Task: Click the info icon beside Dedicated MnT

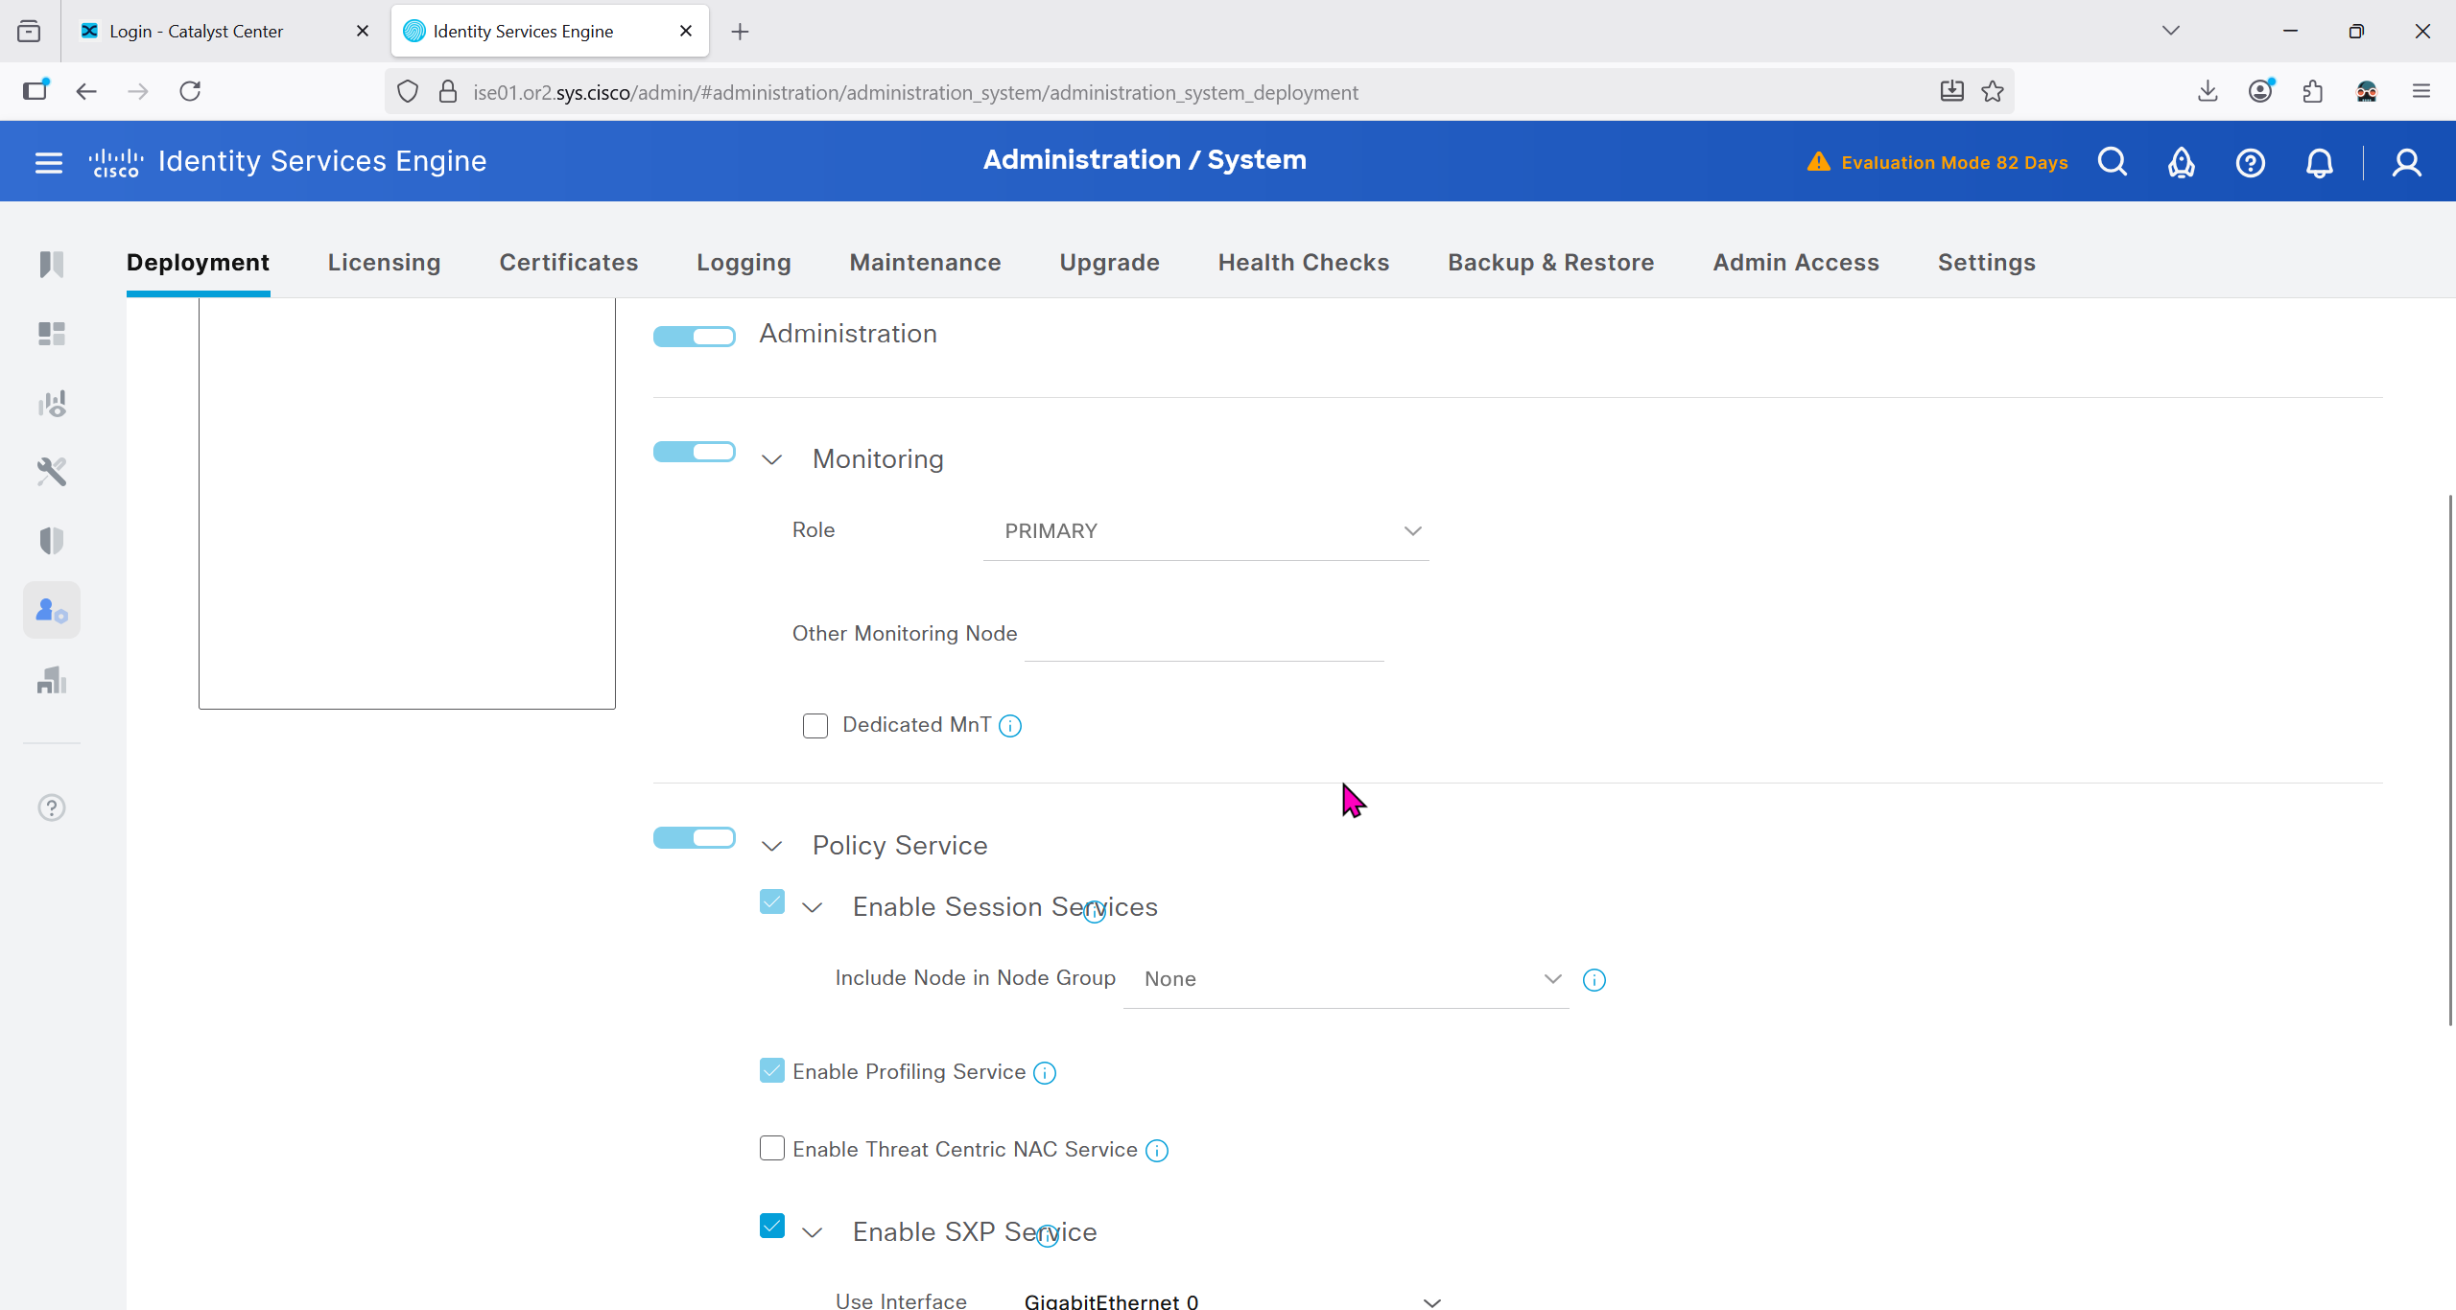Action: (1010, 726)
